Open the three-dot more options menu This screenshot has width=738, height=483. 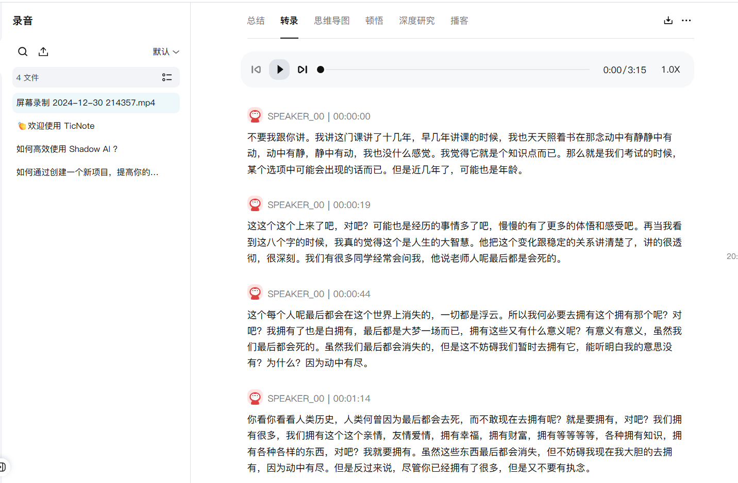coord(686,21)
